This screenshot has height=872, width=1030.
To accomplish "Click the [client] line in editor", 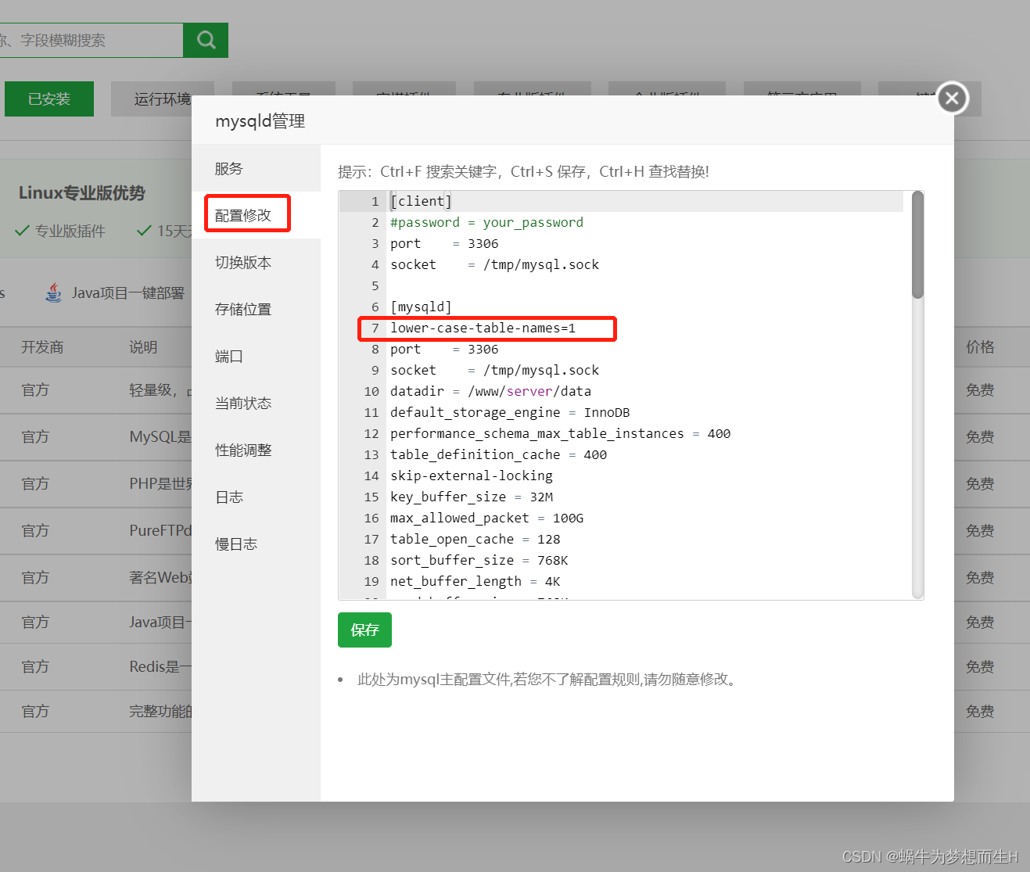I will (421, 201).
